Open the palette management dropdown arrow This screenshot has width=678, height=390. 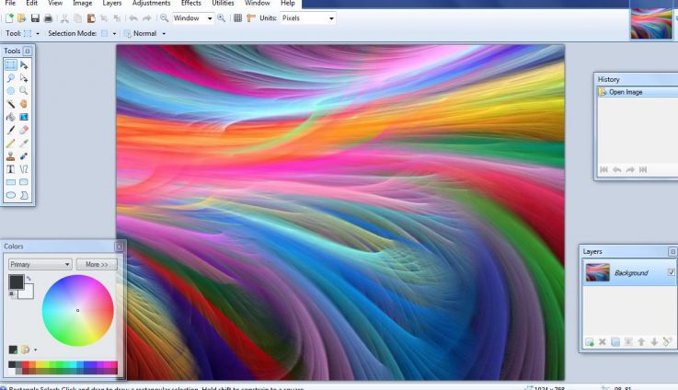36,350
